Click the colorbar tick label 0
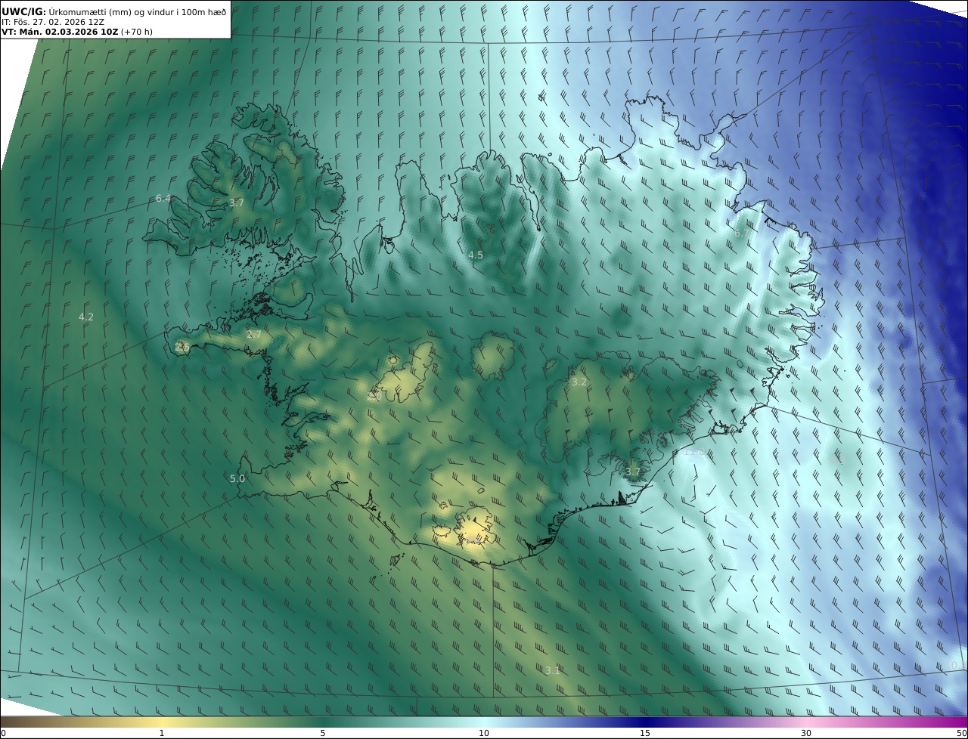 pyautogui.click(x=2, y=733)
